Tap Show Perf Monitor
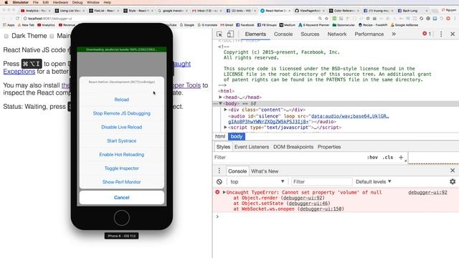 (122, 181)
